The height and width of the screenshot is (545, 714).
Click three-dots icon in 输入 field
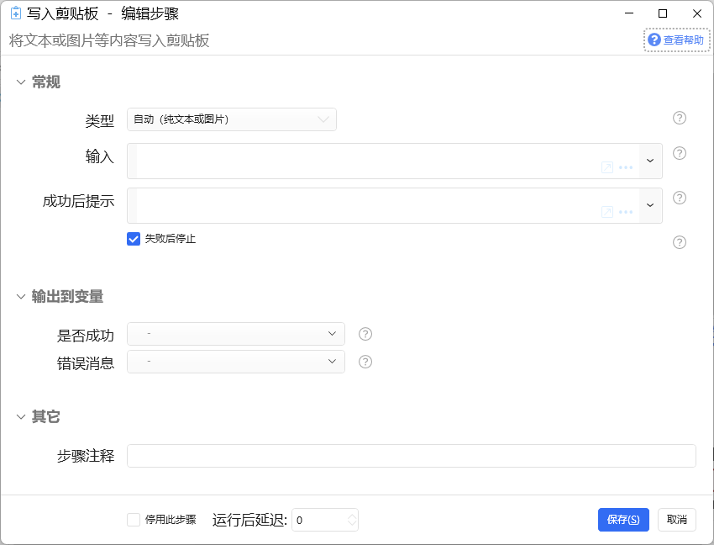626,167
